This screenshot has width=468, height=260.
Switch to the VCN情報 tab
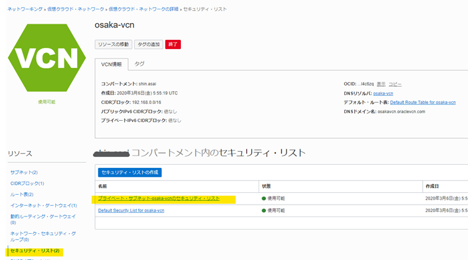tap(111, 64)
